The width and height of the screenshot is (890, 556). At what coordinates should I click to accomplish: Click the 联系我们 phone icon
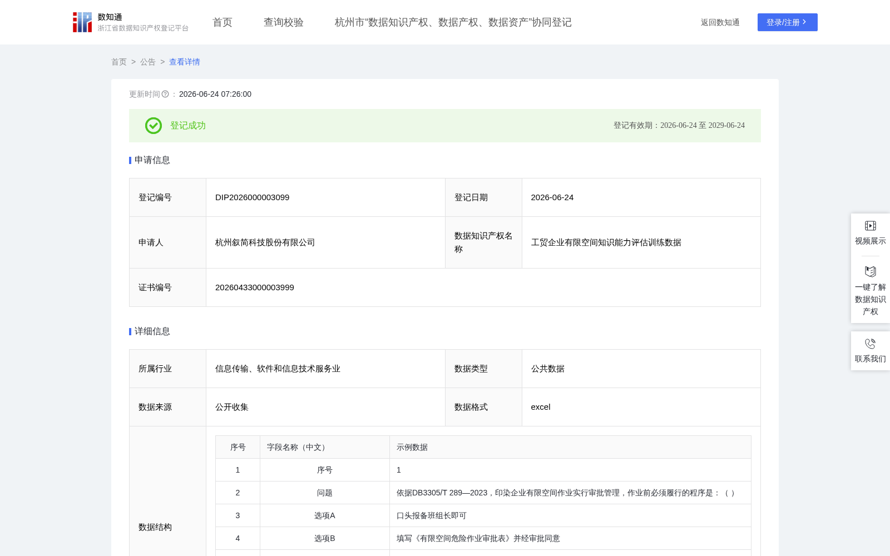(x=871, y=344)
